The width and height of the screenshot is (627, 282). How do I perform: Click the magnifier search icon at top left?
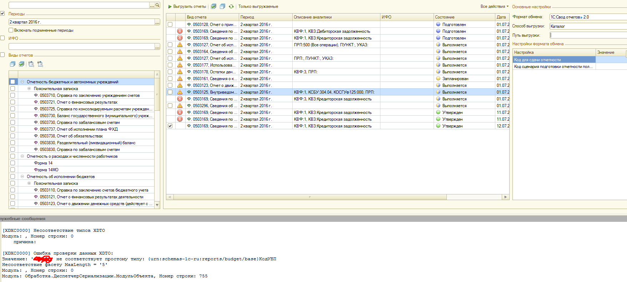tap(157, 5)
